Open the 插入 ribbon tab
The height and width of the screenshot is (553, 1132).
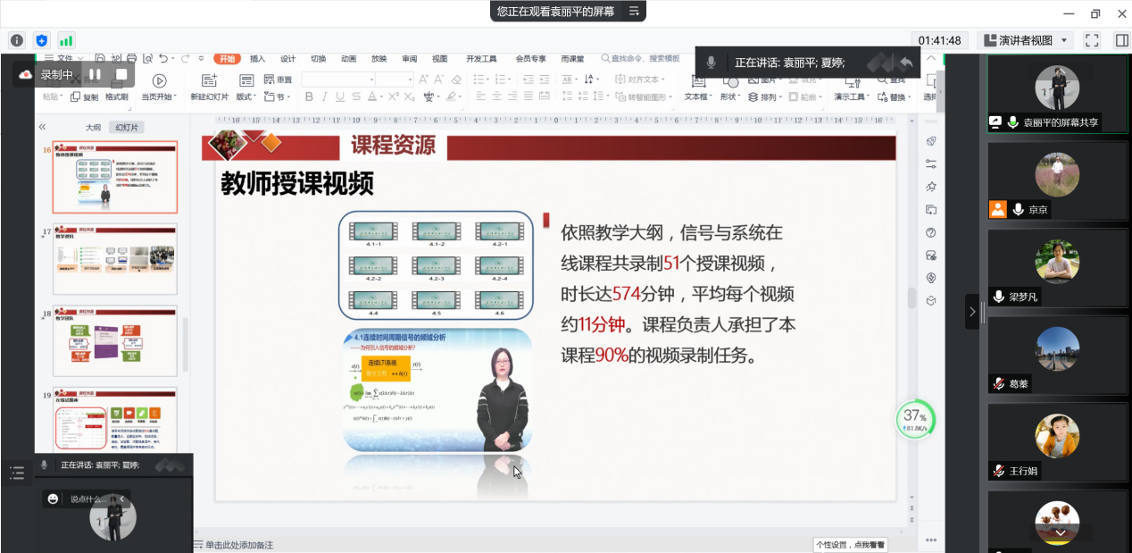258,59
